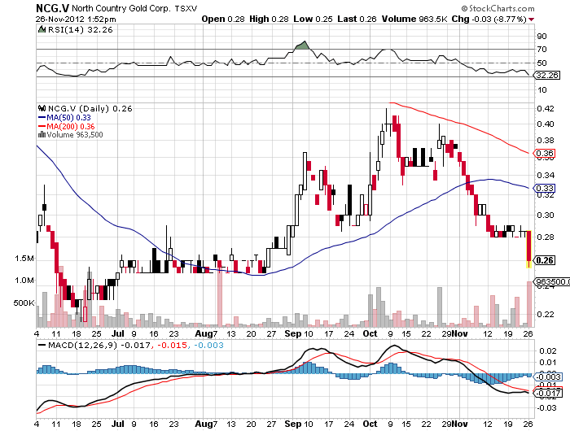Click the Last 0.26 value
570x431 pixels.
tap(357, 19)
